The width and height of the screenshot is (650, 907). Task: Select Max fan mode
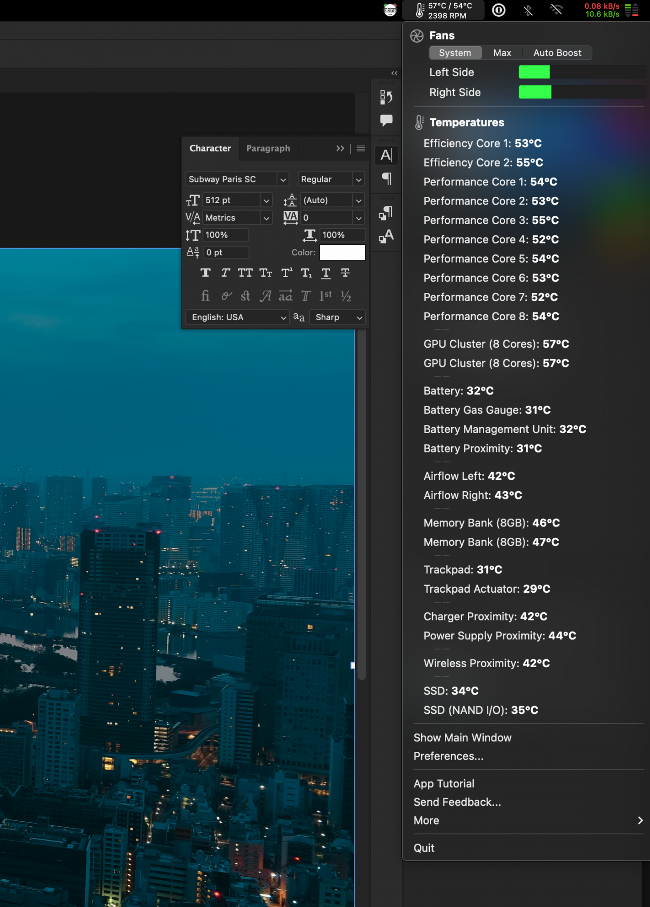click(502, 53)
